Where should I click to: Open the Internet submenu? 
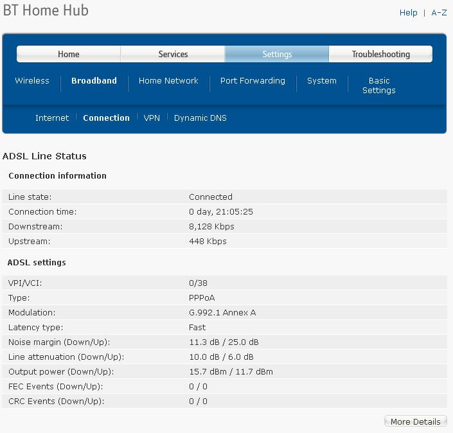pyautogui.click(x=52, y=118)
